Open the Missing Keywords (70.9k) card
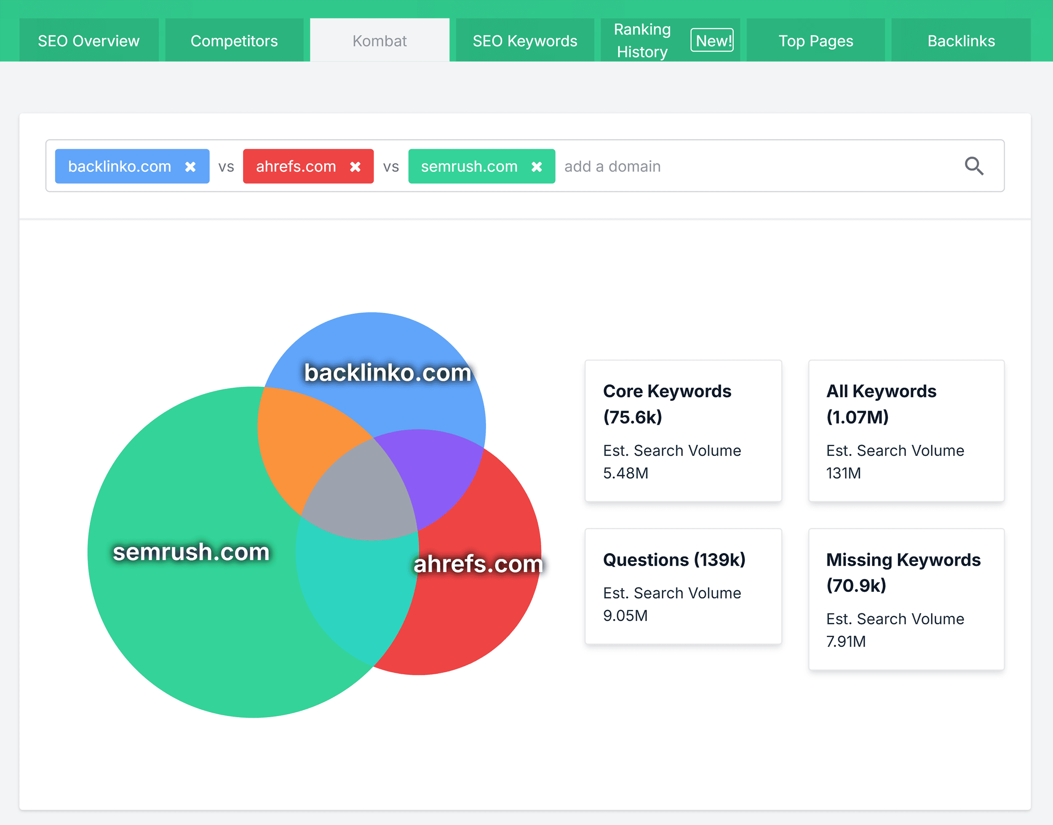This screenshot has height=825, width=1053. (x=906, y=599)
